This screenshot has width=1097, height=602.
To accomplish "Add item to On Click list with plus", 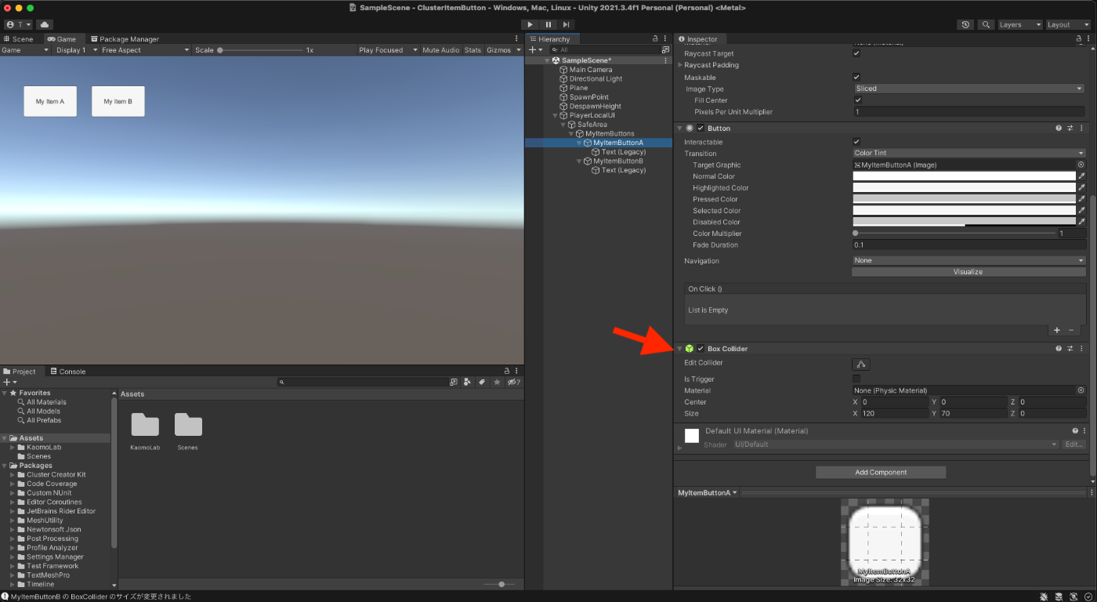I will [1057, 331].
